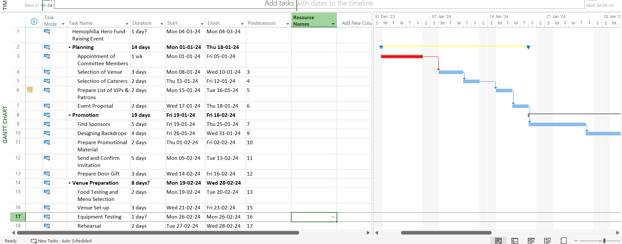Switch to Task Usage view icon
This screenshot has height=244, width=622.
coord(515,241)
